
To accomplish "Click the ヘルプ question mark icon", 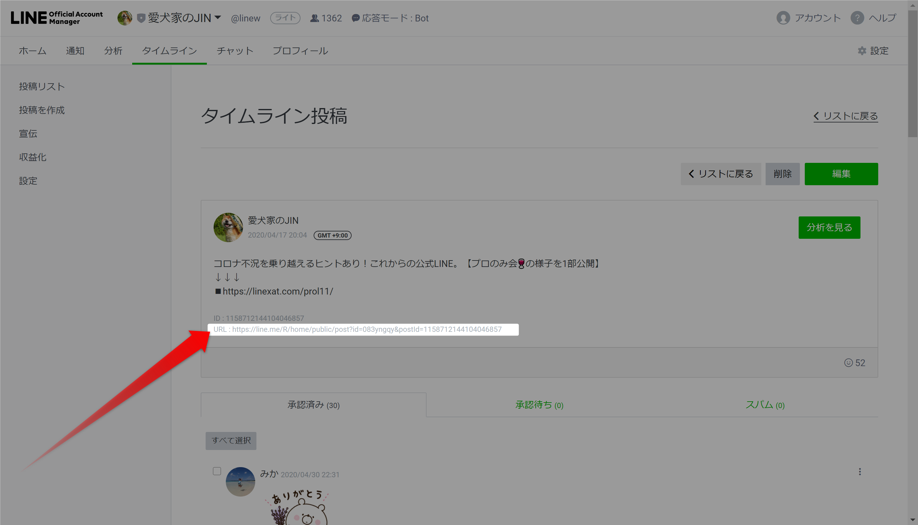I will tap(857, 18).
